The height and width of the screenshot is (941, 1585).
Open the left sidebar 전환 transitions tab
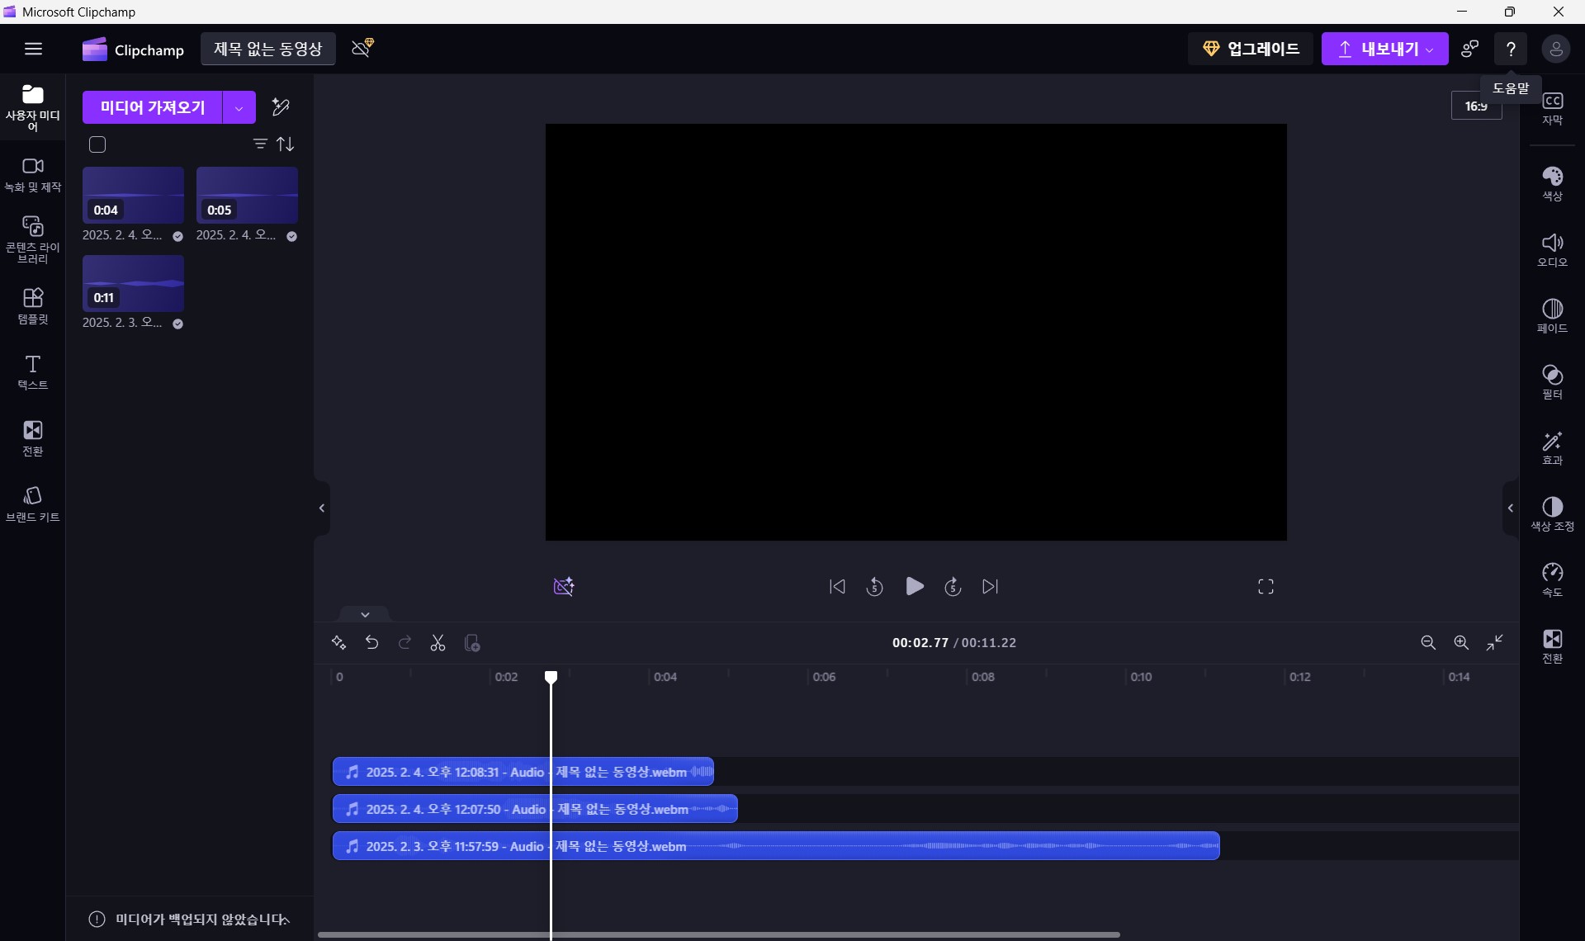click(32, 438)
